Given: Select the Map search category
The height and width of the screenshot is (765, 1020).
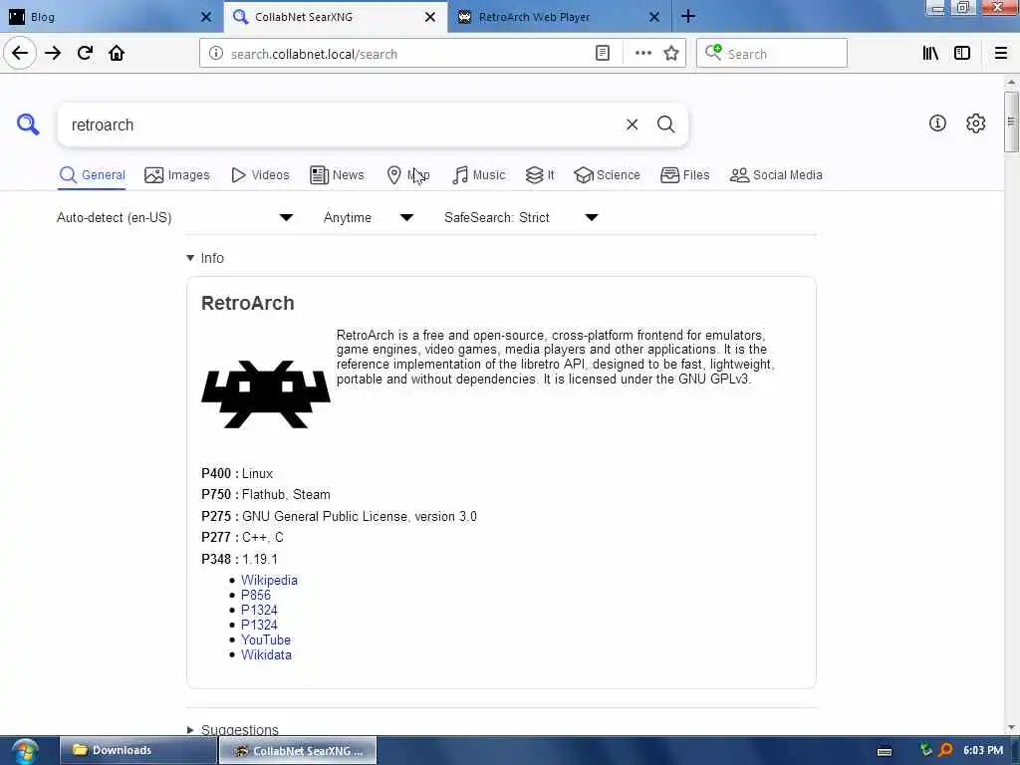Looking at the screenshot, I should [407, 175].
